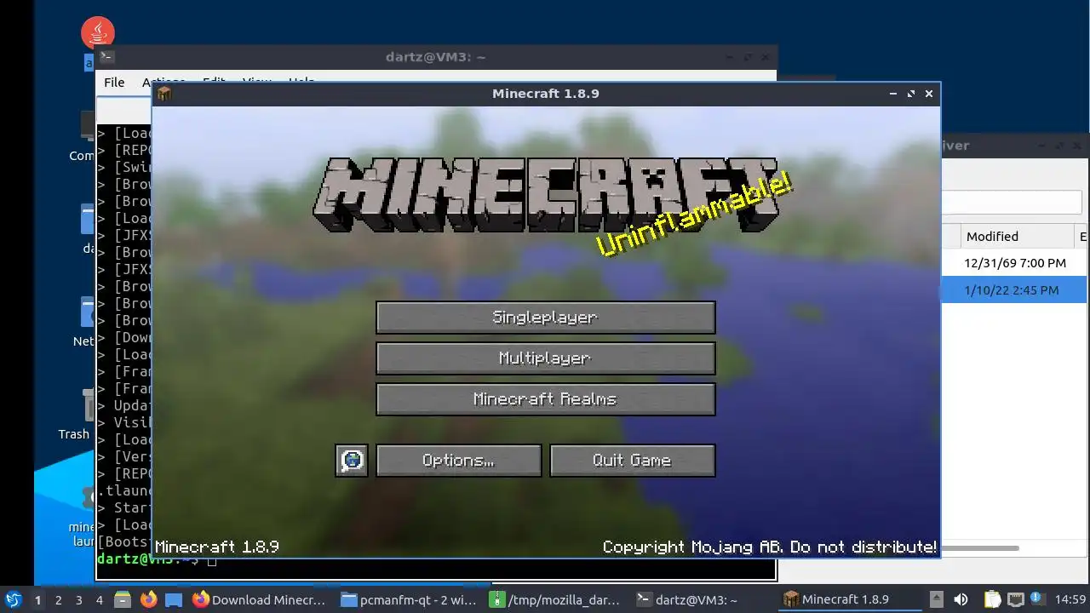Switch to pcmanfm-qt taskbar window
Image resolution: width=1090 pixels, height=613 pixels.
pyautogui.click(x=410, y=600)
